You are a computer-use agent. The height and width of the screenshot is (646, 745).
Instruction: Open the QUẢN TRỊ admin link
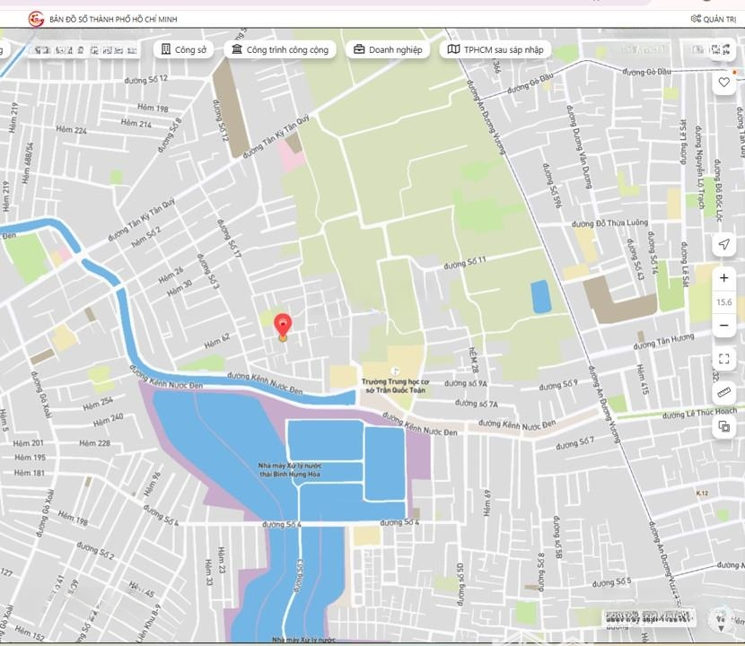tap(714, 19)
